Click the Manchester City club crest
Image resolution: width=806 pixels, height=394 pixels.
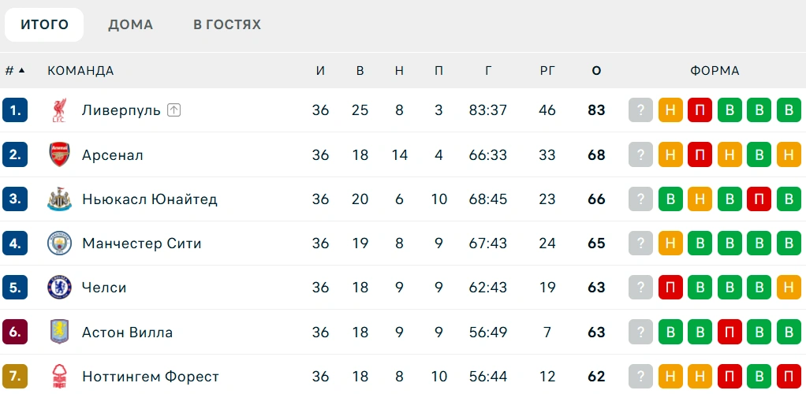(59, 243)
